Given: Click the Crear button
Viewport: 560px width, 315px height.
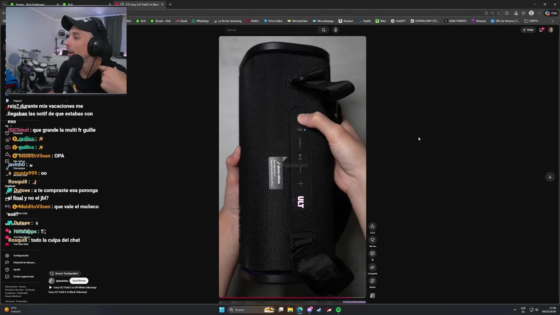Looking at the screenshot, I should [x=528, y=30].
